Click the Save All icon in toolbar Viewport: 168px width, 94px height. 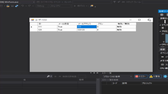(x=17, y=6)
